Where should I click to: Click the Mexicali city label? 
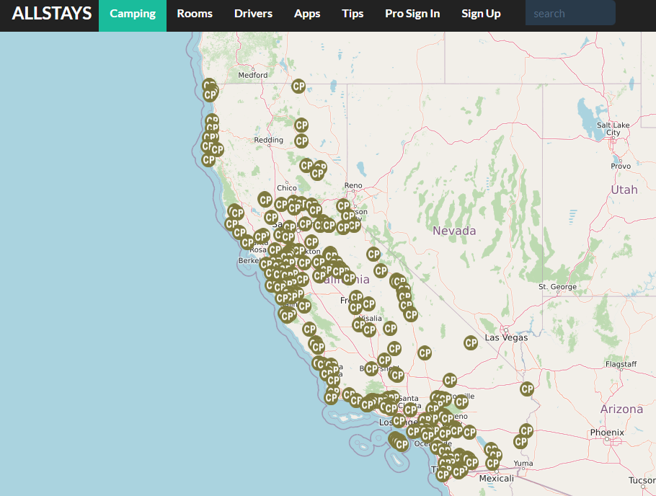[x=496, y=479]
